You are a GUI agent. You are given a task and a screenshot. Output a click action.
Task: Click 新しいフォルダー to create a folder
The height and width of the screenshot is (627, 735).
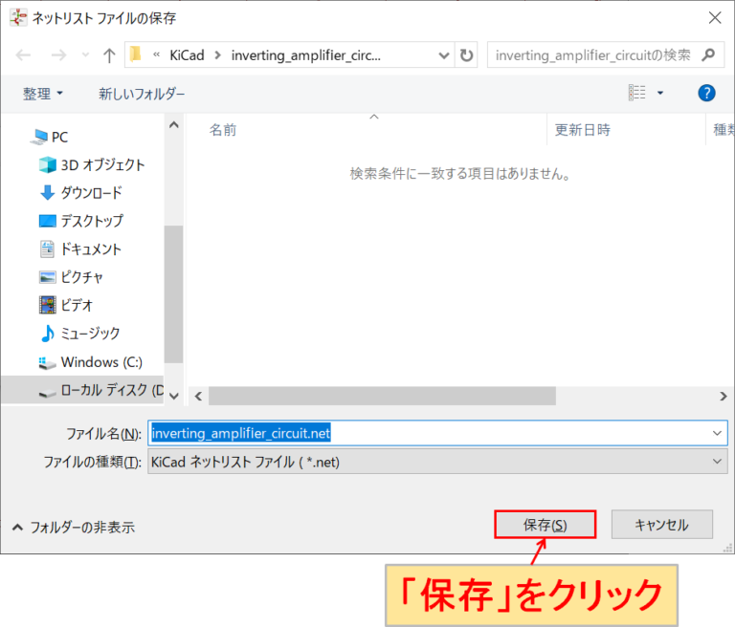tap(142, 94)
